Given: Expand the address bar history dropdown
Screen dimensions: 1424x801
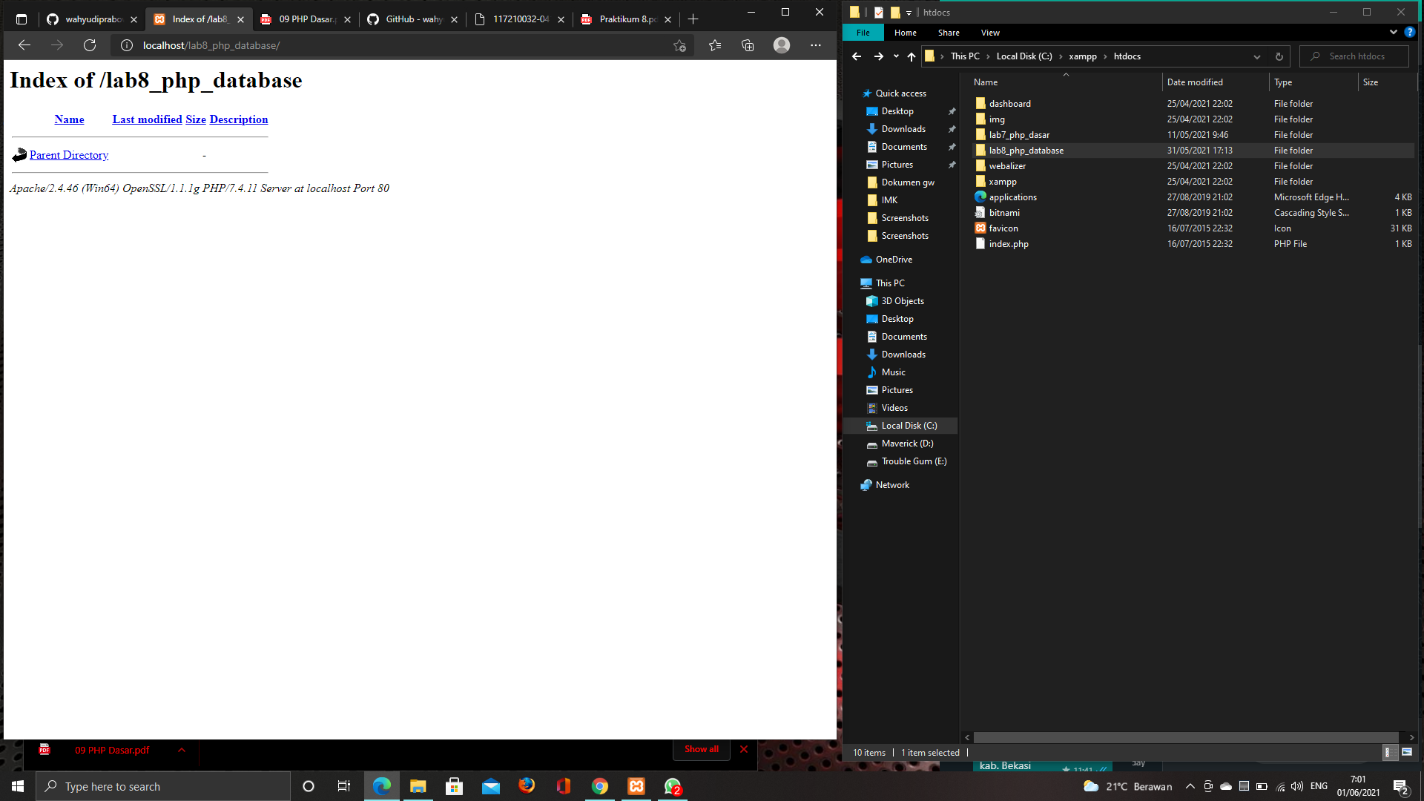Looking at the screenshot, I should coord(1256,56).
